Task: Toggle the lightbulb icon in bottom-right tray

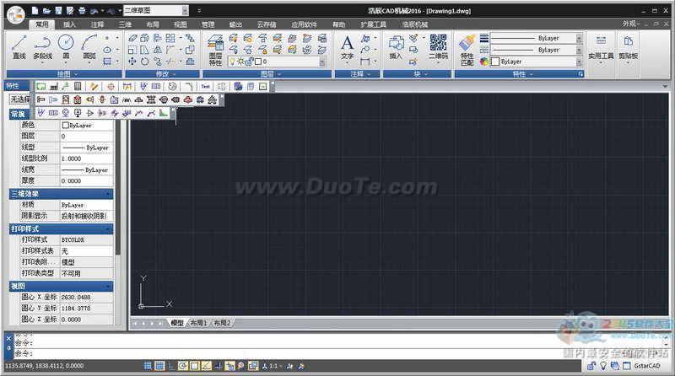Action: [603, 366]
